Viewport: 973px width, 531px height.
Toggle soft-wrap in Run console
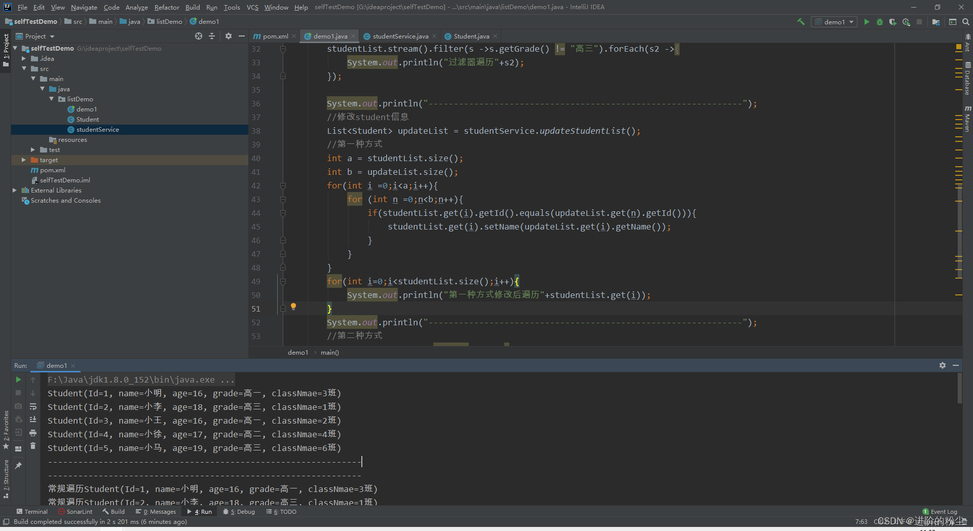(x=33, y=406)
